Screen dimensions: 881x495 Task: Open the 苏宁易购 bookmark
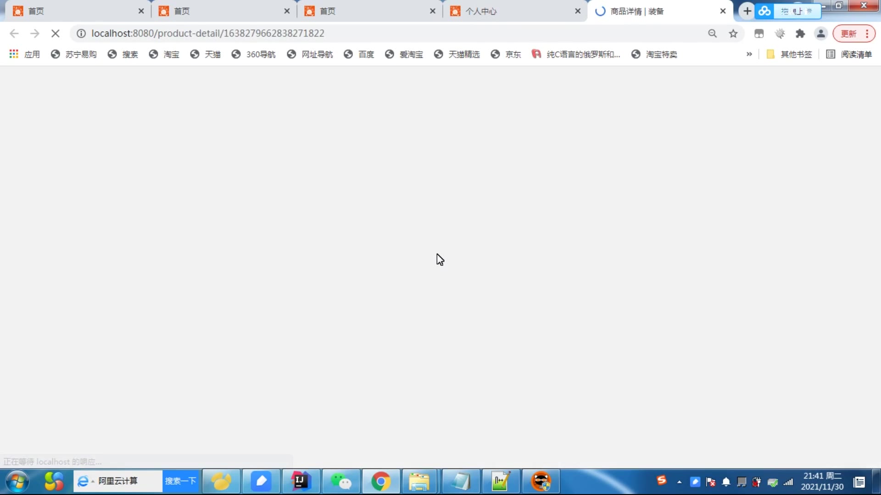74,54
